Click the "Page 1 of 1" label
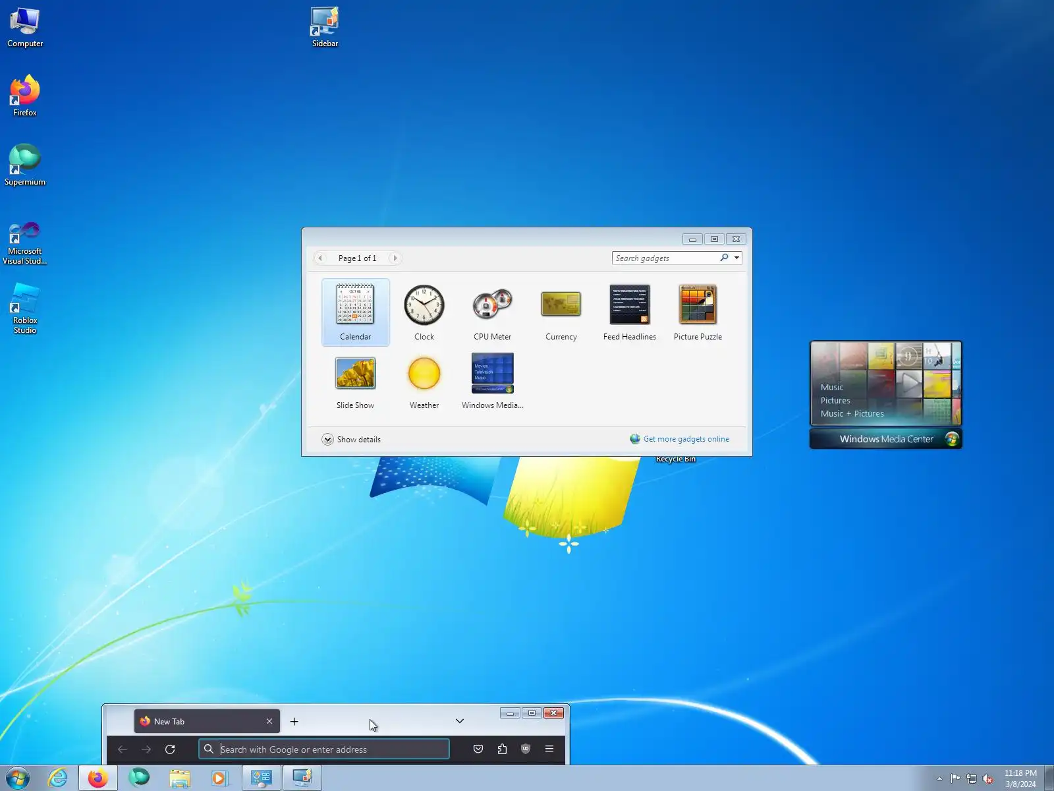Viewport: 1054px width, 791px height. (357, 258)
